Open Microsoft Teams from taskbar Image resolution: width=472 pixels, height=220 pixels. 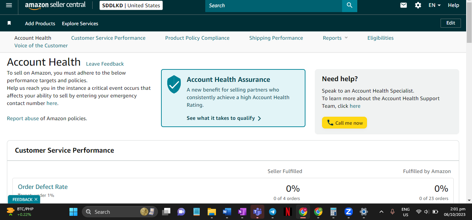pyautogui.click(x=257, y=212)
